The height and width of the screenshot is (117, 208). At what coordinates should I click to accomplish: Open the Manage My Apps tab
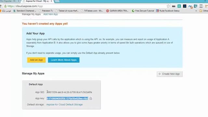coord(31,14)
